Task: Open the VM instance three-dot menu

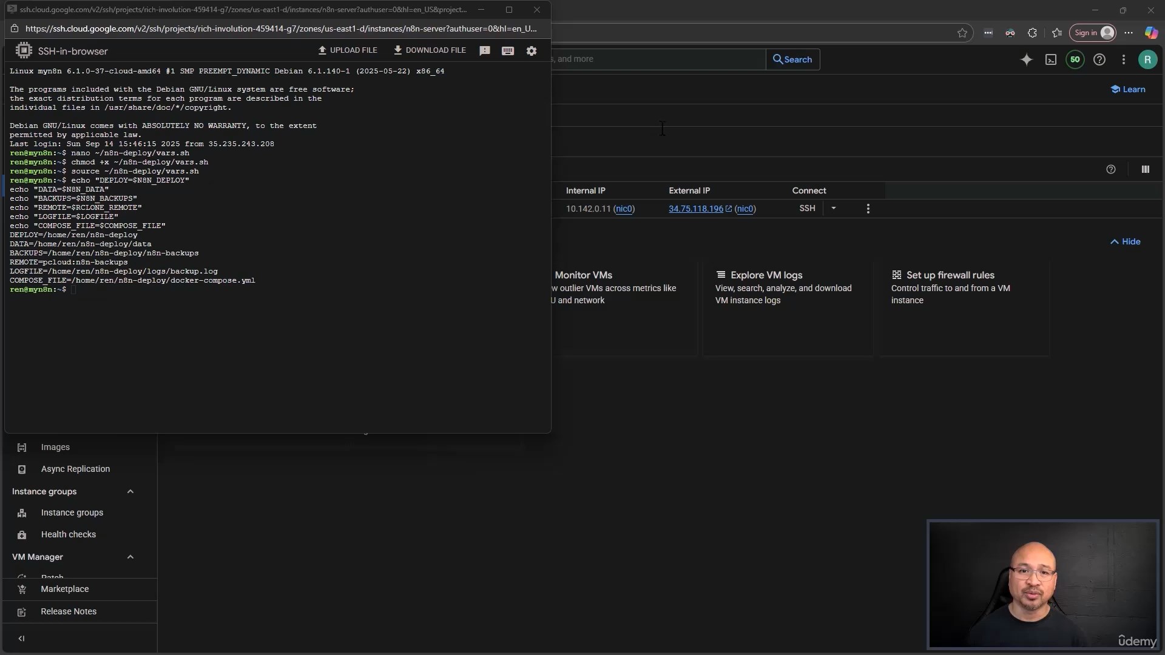Action: [868, 209]
